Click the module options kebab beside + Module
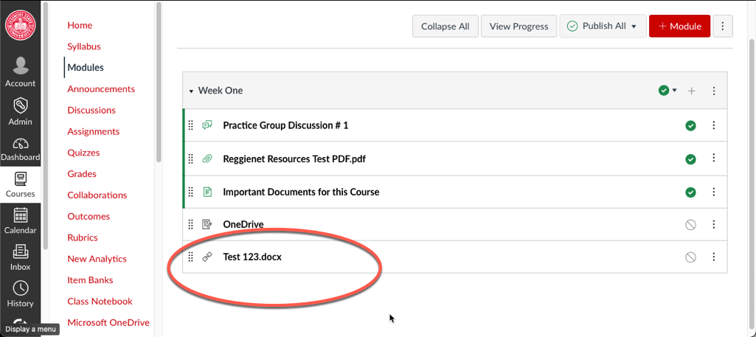 coord(722,27)
